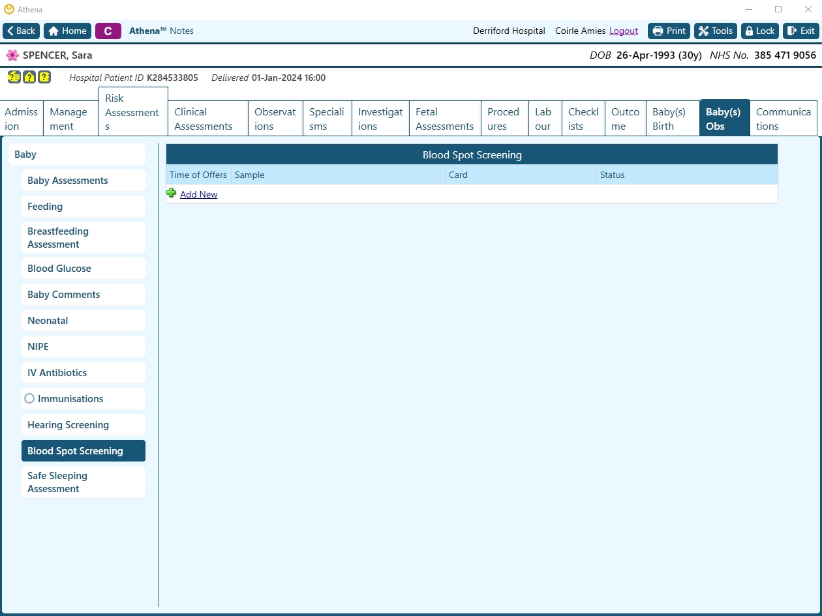Click the Derriford Hospital label
Viewport: 822px width, 616px height.
tap(509, 31)
